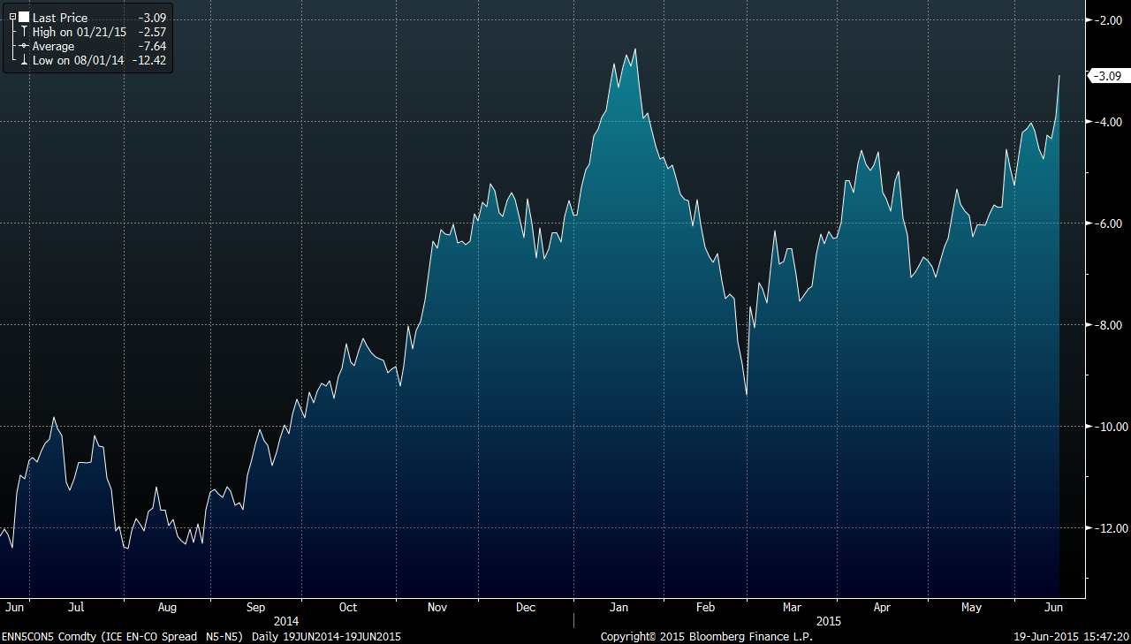The image size is (1131, 644).
Task: Click the white Last Price color swatch
Action: (24, 16)
